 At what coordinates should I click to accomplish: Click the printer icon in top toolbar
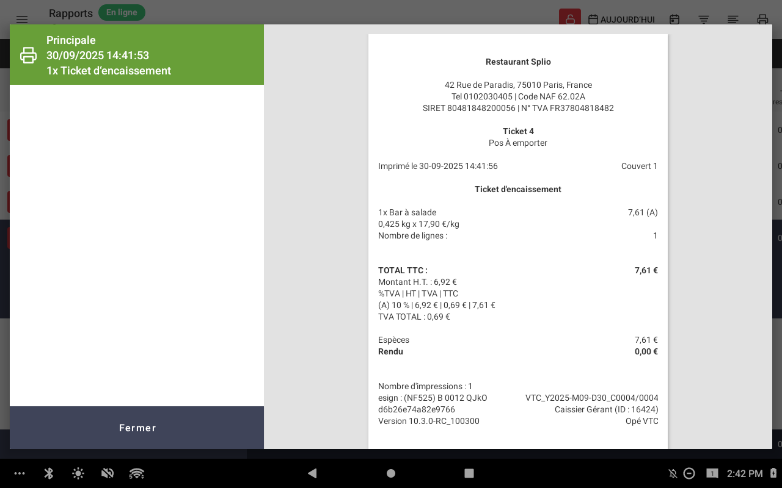tap(762, 20)
